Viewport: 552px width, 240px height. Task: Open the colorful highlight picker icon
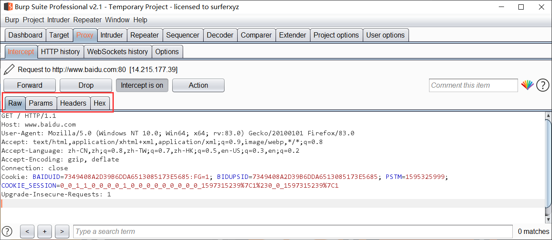[x=527, y=85]
